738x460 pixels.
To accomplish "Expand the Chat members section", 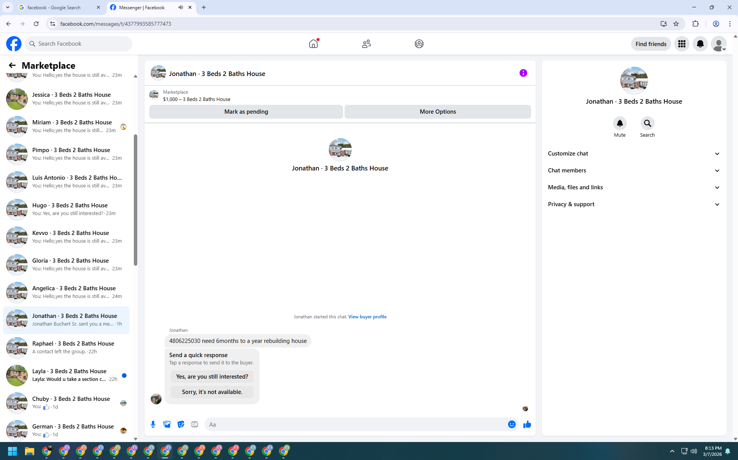I will point(634,170).
